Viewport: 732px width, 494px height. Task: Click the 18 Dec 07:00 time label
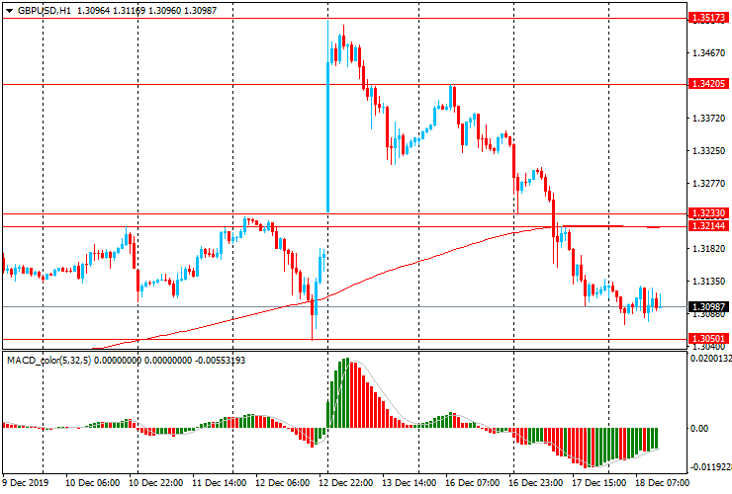click(x=662, y=482)
